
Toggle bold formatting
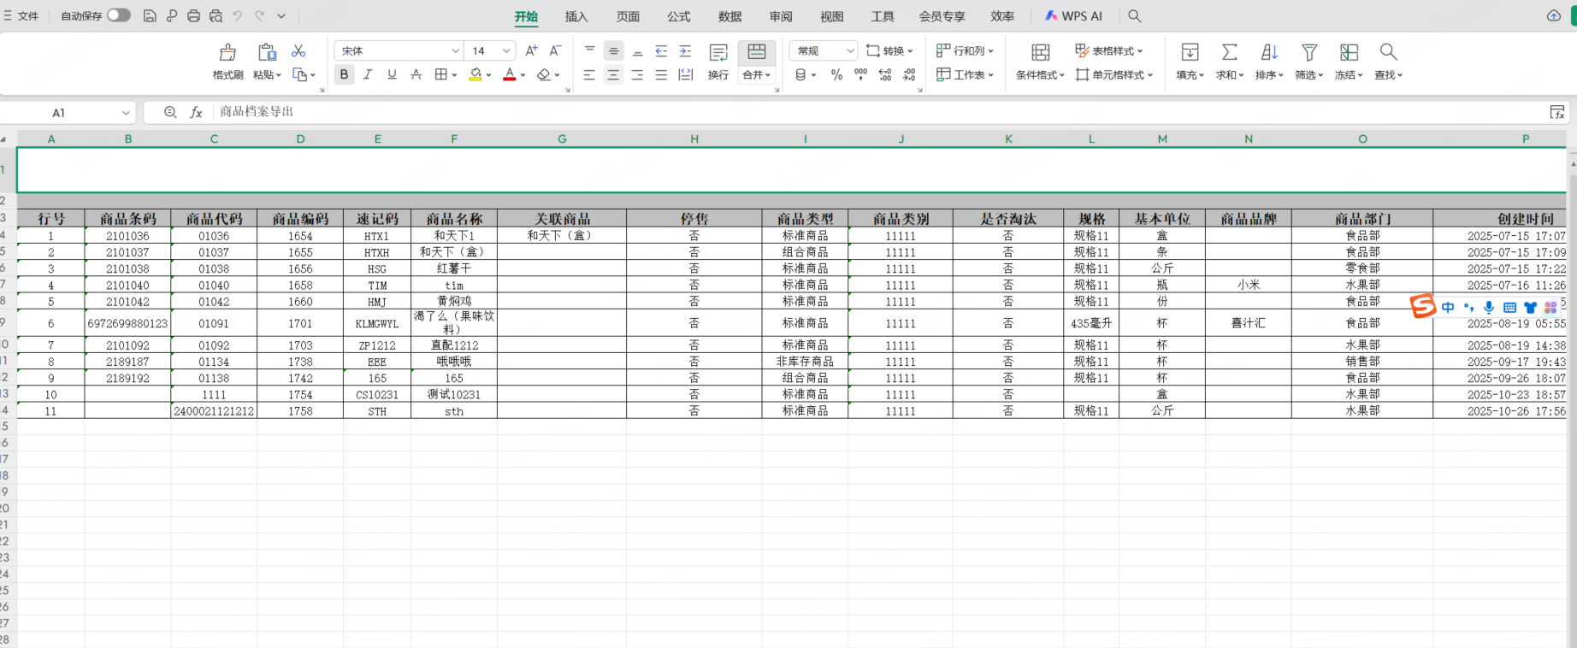click(x=344, y=74)
